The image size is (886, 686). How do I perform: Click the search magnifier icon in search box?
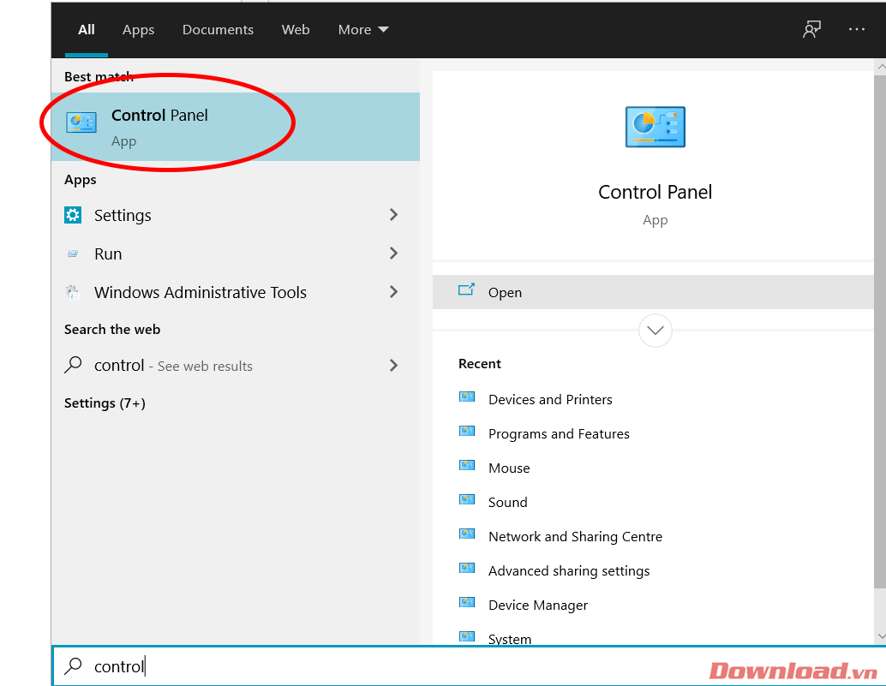(x=73, y=665)
